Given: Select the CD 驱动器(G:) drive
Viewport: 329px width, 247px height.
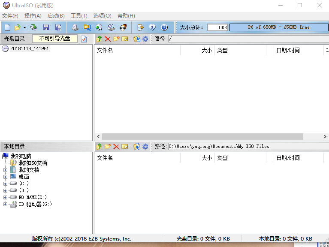Looking at the screenshot, I should [35, 204].
